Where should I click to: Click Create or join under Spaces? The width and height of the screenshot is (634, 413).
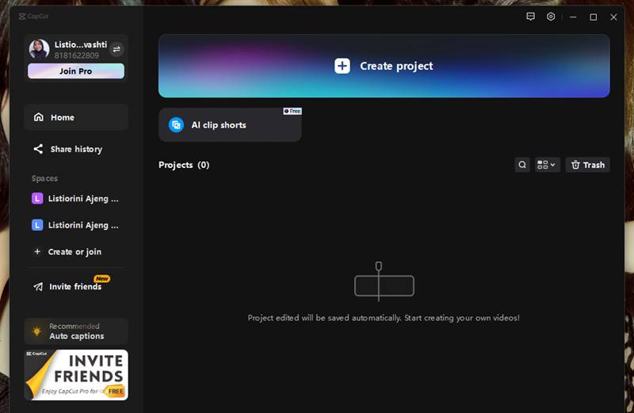pyautogui.click(x=74, y=252)
